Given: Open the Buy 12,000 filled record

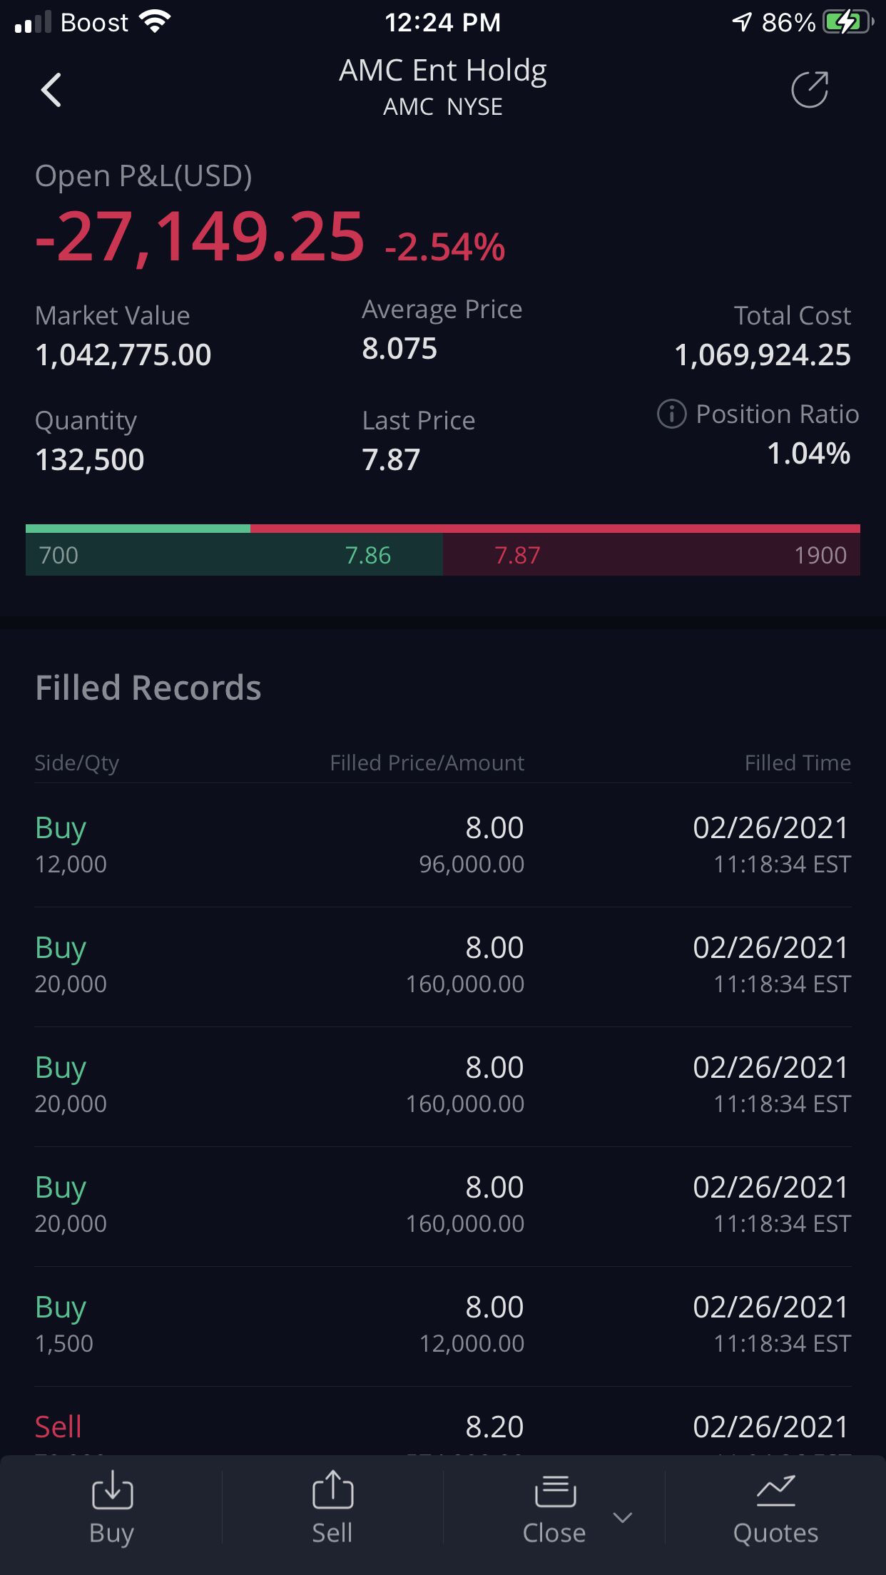Looking at the screenshot, I should pyautogui.click(x=442, y=845).
